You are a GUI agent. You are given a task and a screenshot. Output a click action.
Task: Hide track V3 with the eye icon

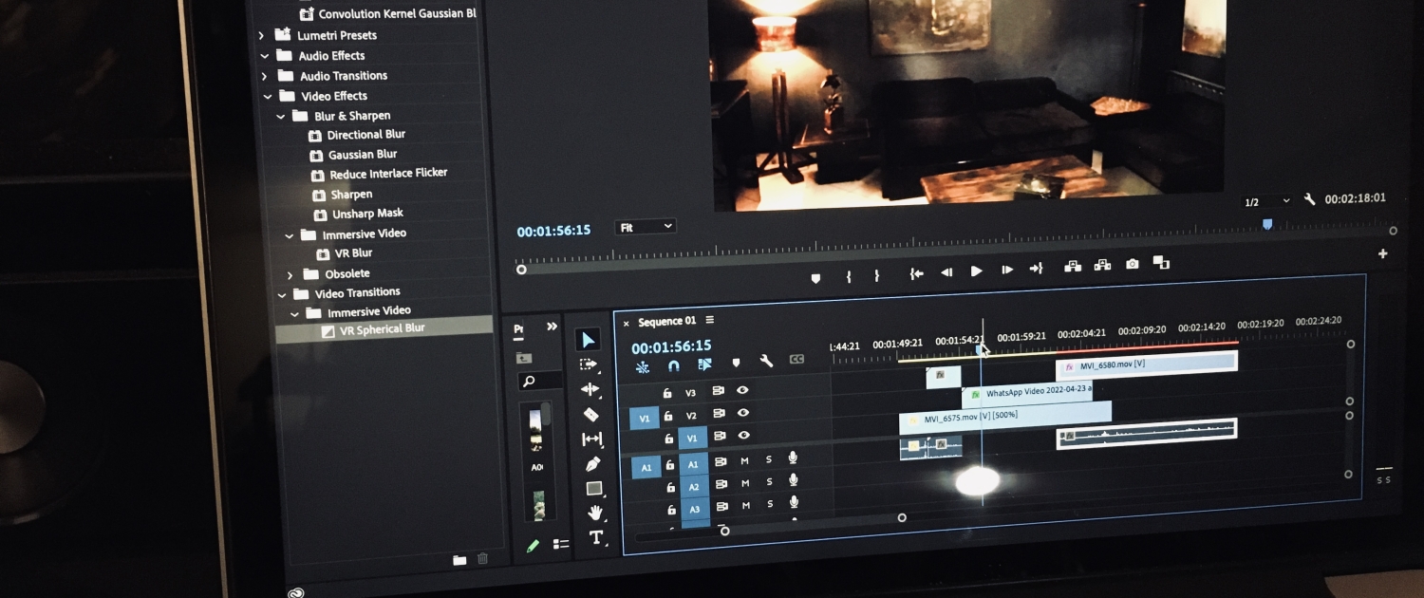pos(742,390)
